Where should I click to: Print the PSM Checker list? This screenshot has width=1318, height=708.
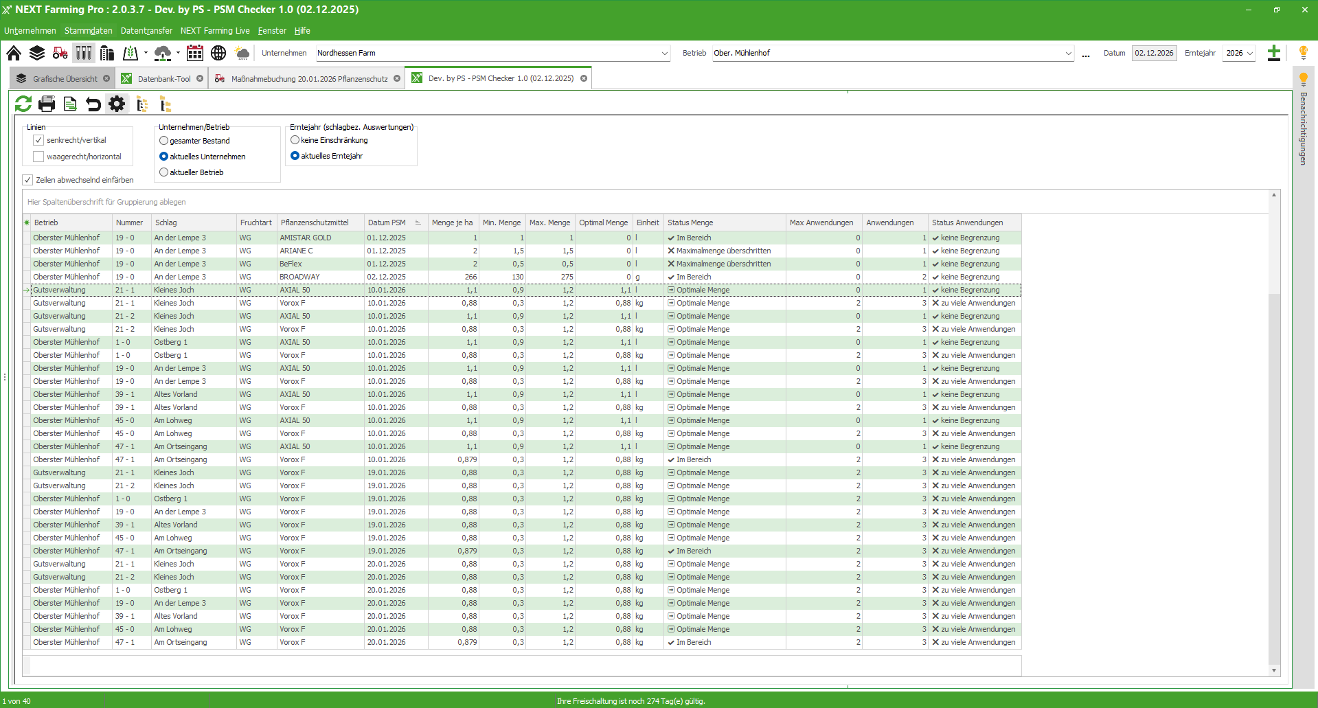(47, 104)
